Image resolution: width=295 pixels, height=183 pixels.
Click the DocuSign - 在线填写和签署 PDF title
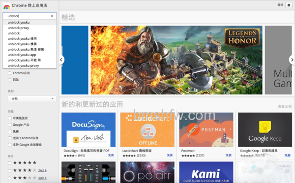click(x=87, y=151)
